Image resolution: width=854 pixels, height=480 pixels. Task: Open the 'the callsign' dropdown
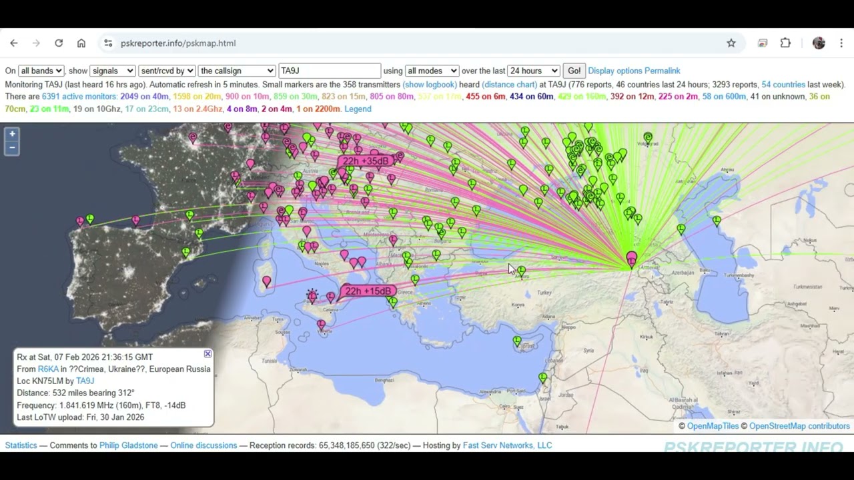pos(237,71)
